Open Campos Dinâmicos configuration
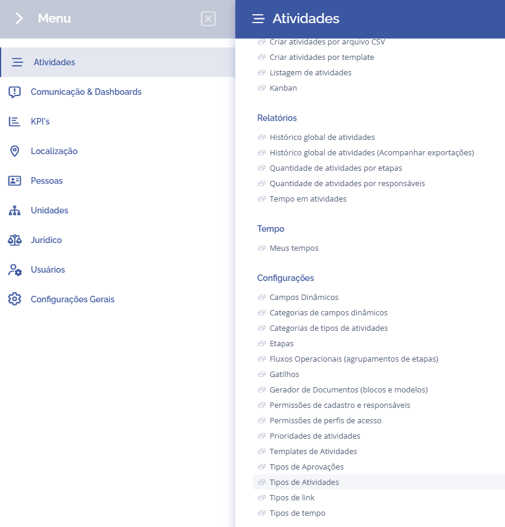 pos(304,297)
